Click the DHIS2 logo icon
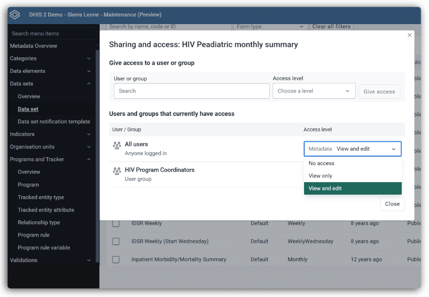This screenshot has width=429, height=297. point(15,14)
